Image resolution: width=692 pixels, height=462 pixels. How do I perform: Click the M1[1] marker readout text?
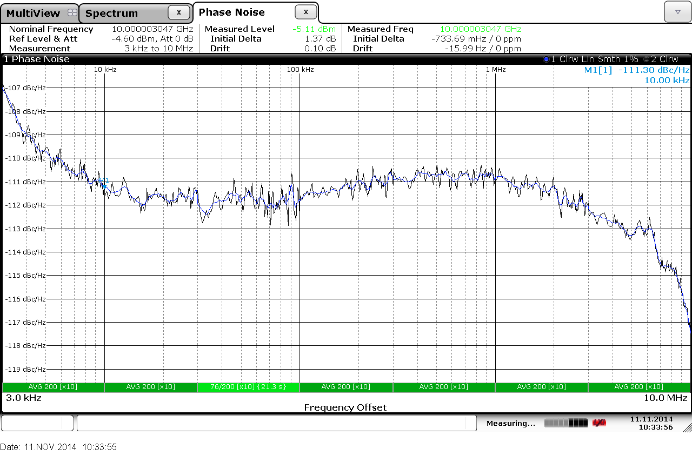(x=636, y=70)
